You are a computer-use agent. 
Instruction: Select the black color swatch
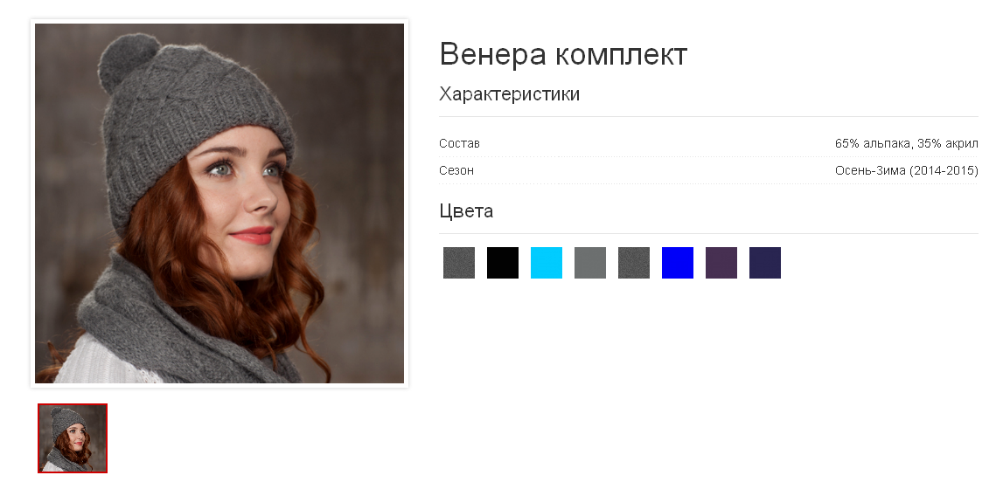pos(503,263)
